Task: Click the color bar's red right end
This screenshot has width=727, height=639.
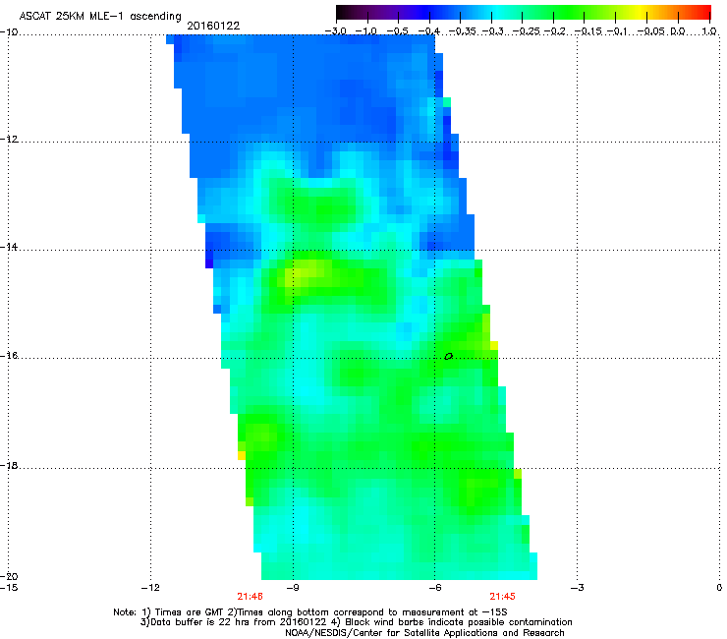Action: [x=702, y=12]
